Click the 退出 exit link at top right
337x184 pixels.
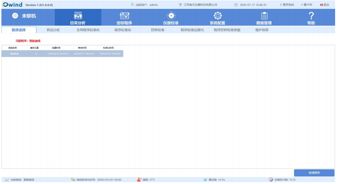pyautogui.click(x=325, y=5)
